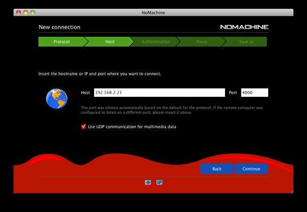Click into the Port field
The width and height of the screenshot is (307, 212).
click(254, 93)
